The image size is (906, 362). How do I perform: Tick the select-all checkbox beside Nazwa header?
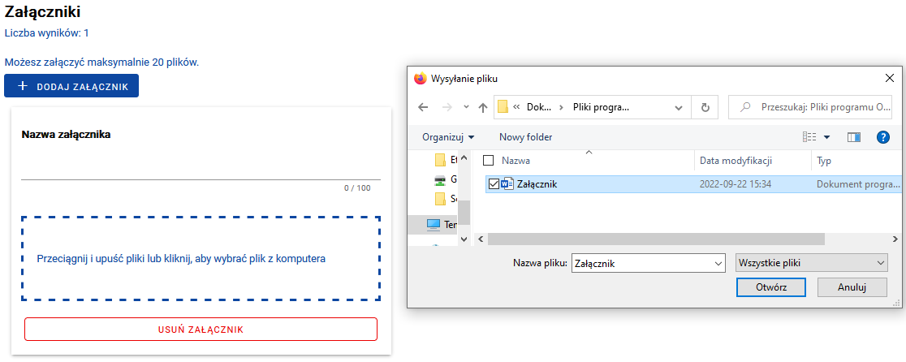pyautogui.click(x=488, y=161)
